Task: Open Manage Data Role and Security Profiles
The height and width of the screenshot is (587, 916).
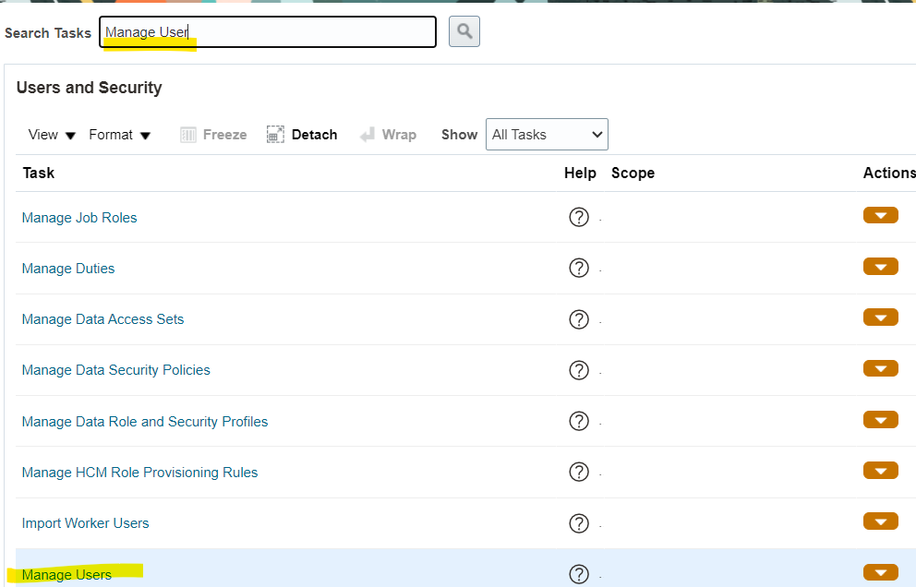Action: (x=145, y=422)
